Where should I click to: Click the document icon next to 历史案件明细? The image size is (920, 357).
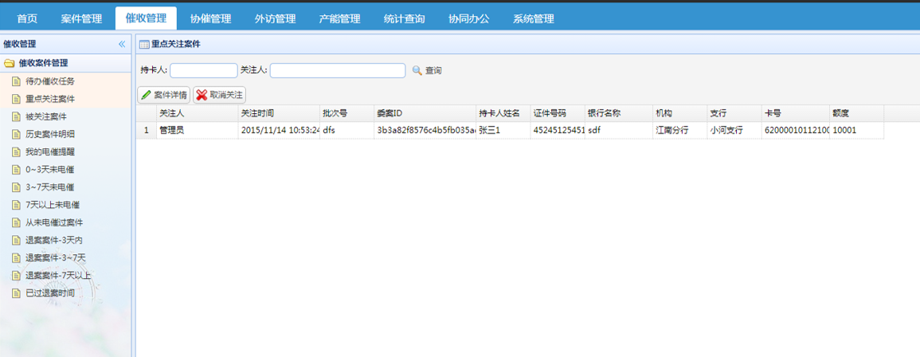(x=16, y=134)
